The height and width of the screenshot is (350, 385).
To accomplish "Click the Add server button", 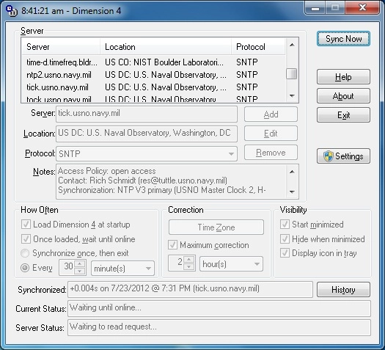I will [271, 114].
